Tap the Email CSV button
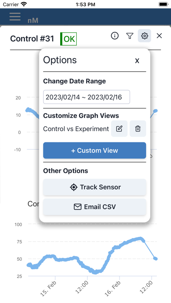The image size is (171, 303). 95,207
